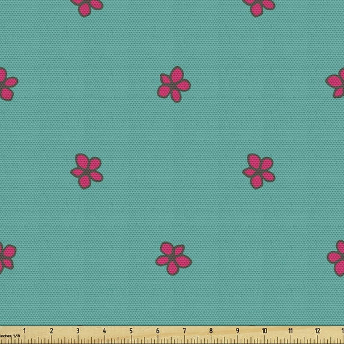Click the number 1 on the ruler
Viewport: 344px width, 344px height.
click(25, 331)
